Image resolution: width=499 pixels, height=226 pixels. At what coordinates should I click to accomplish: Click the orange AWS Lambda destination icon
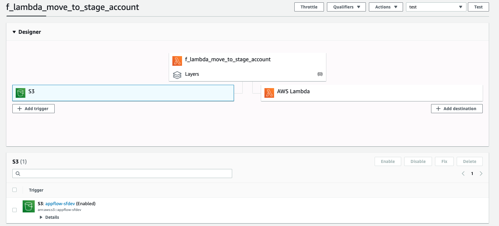(x=269, y=93)
